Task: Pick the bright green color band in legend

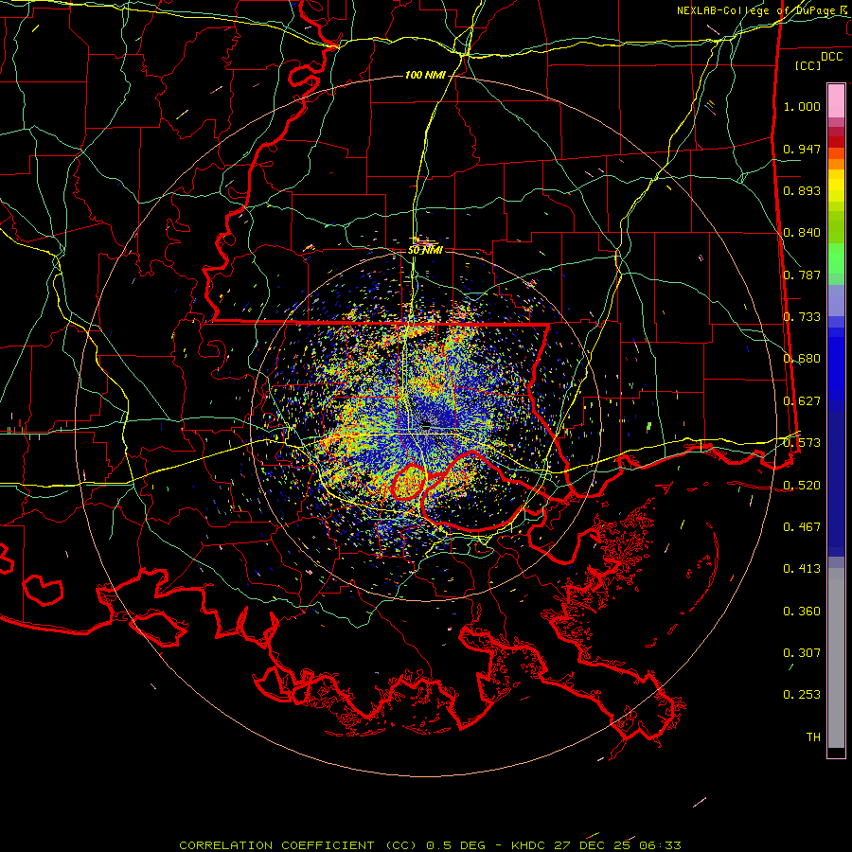Action: (x=836, y=258)
